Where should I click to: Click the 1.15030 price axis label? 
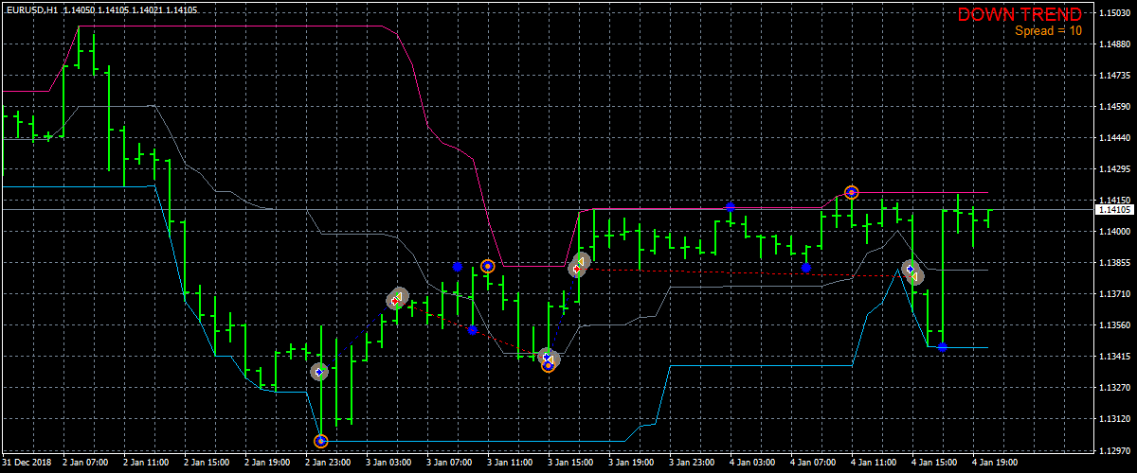(1113, 13)
